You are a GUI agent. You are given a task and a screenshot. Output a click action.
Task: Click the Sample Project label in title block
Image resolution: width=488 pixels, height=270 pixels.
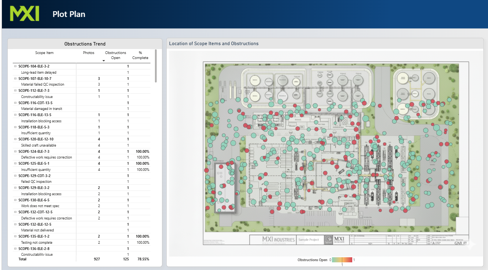[x=309, y=240]
